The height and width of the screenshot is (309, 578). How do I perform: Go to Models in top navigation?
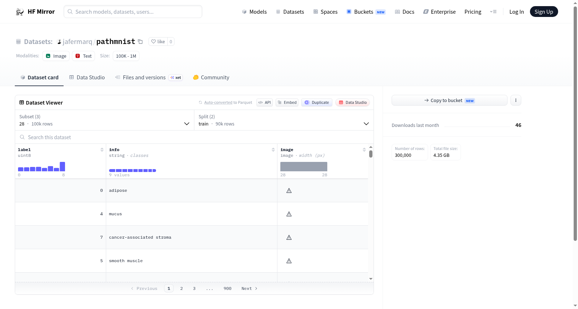click(x=254, y=12)
